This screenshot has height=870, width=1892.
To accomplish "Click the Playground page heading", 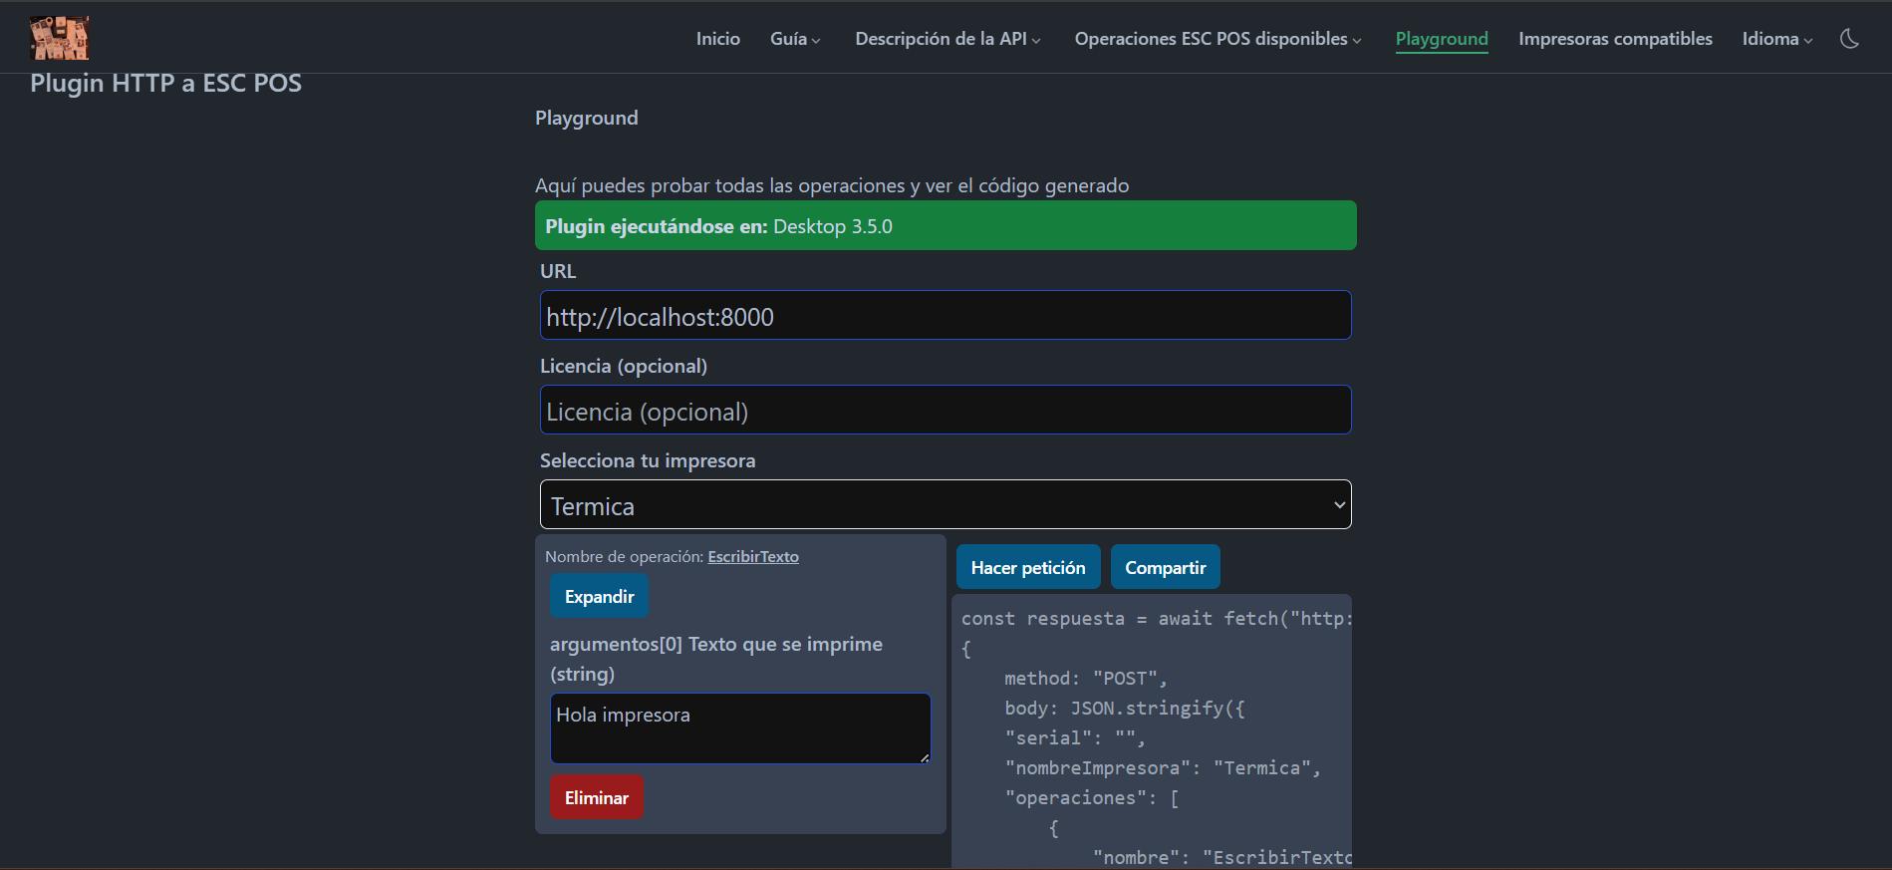I will click(586, 118).
